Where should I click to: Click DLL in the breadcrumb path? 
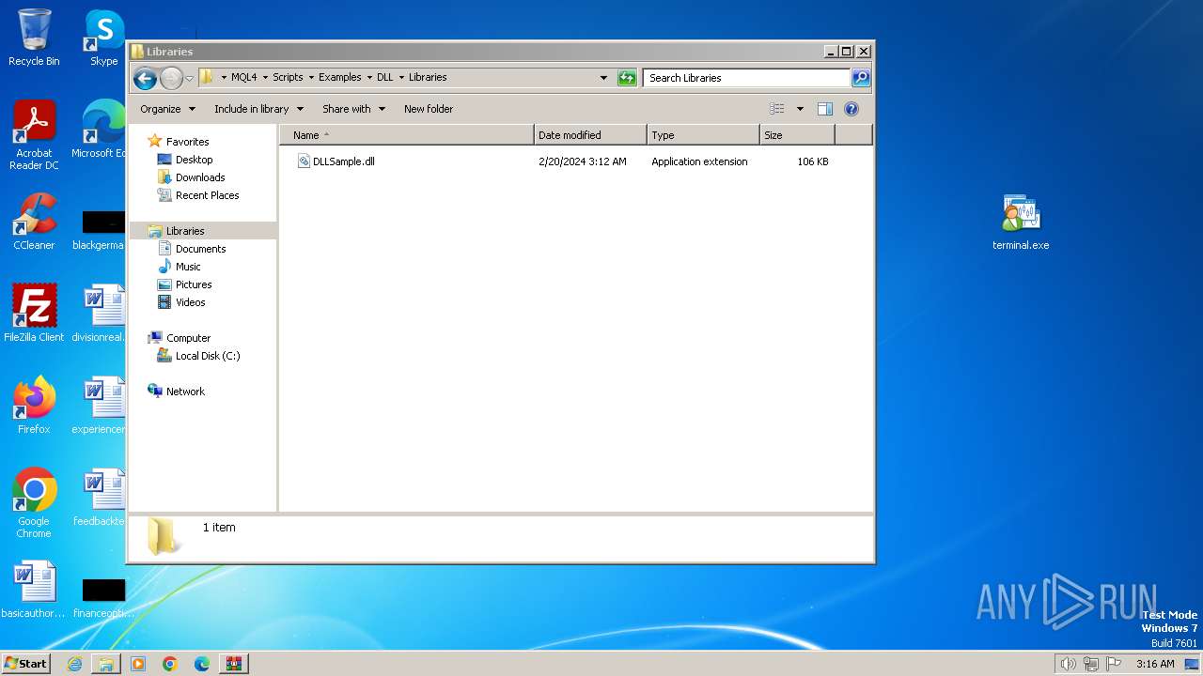[384, 78]
